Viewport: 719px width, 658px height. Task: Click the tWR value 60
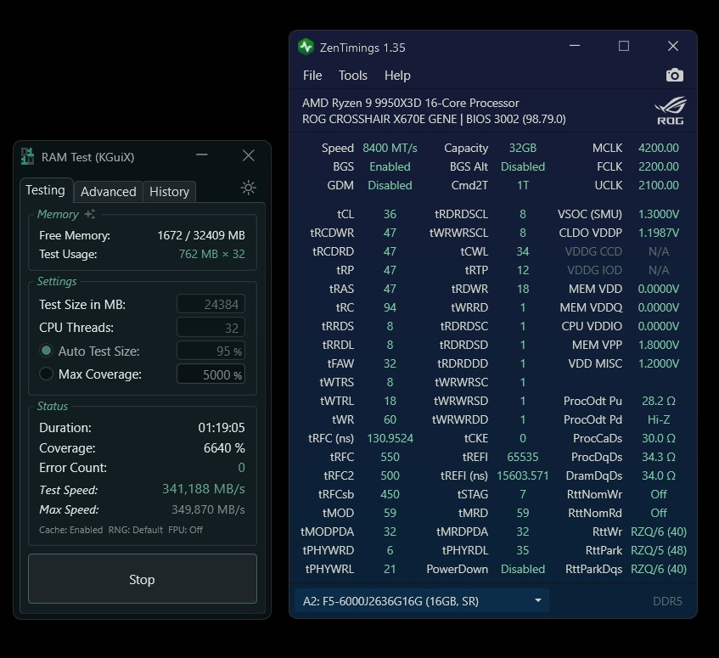point(390,419)
